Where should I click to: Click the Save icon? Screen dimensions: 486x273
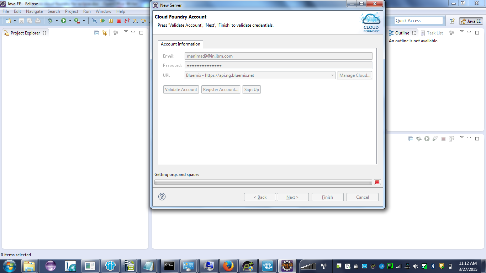[22, 21]
